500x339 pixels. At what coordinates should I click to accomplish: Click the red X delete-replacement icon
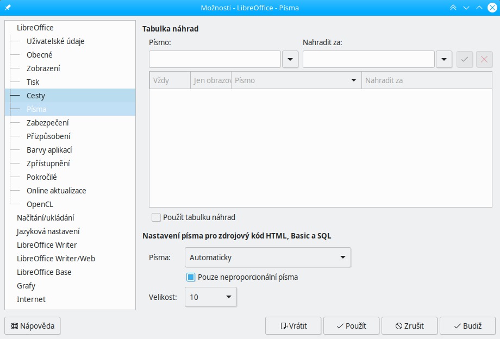[484, 59]
